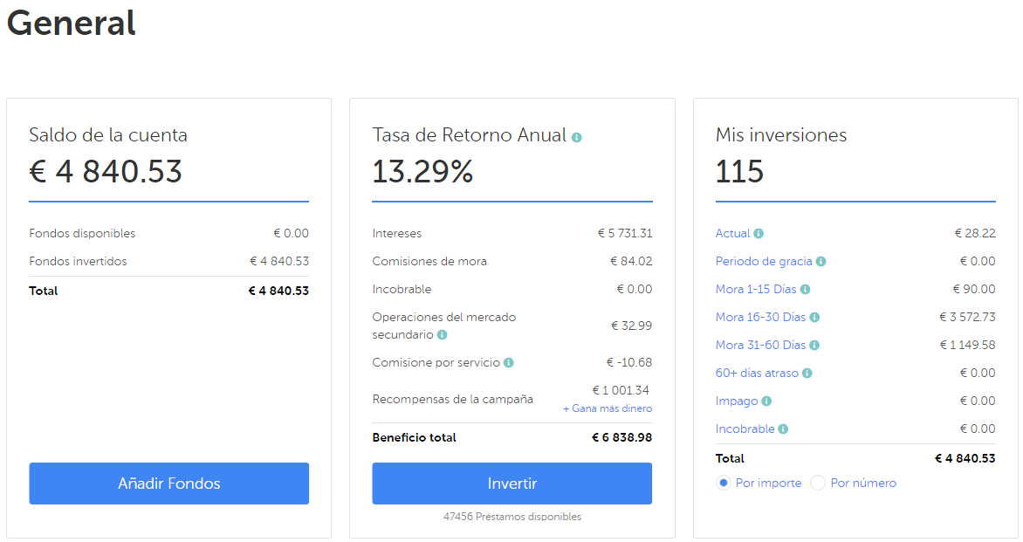Open the Periodo de gracia link
This screenshot has width=1023, height=542.
[x=764, y=262]
